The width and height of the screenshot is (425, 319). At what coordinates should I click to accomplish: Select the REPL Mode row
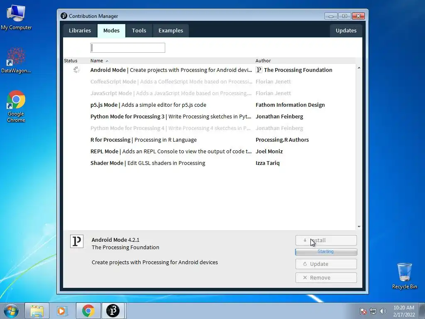pos(209,152)
